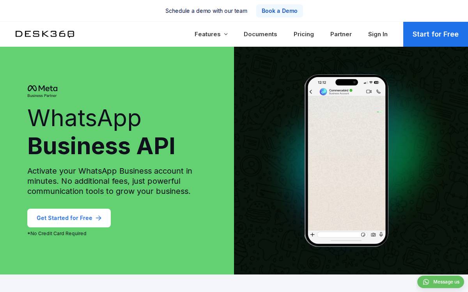
Task: Tap the video call icon in phone mockup
Action: click(369, 91)
